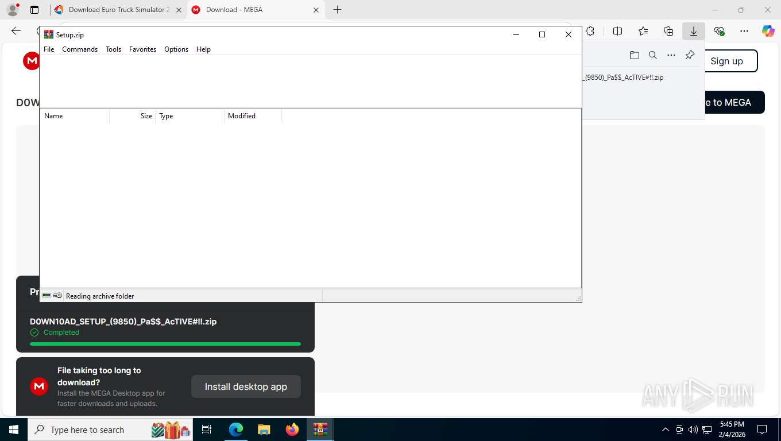This screenshot has height=441, width=781.
Task: Search downloads with magnifier icon
Action: point(652,55)
